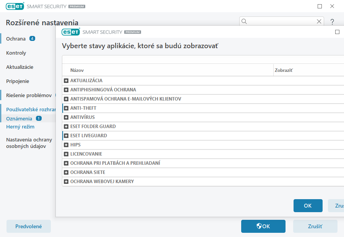Open the Ochrana settings section
344x237 pixels.
16,39
